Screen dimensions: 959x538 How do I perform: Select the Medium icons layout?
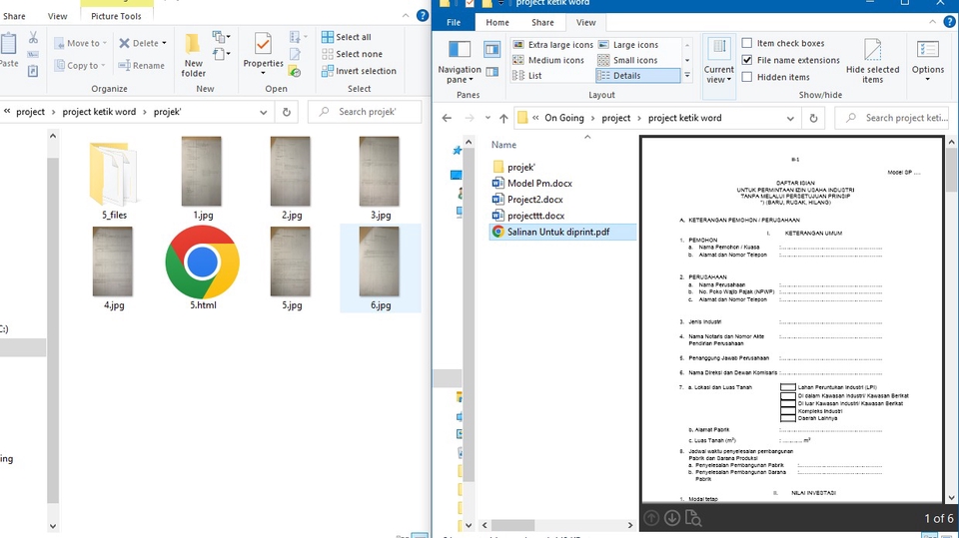pos(548,60)
